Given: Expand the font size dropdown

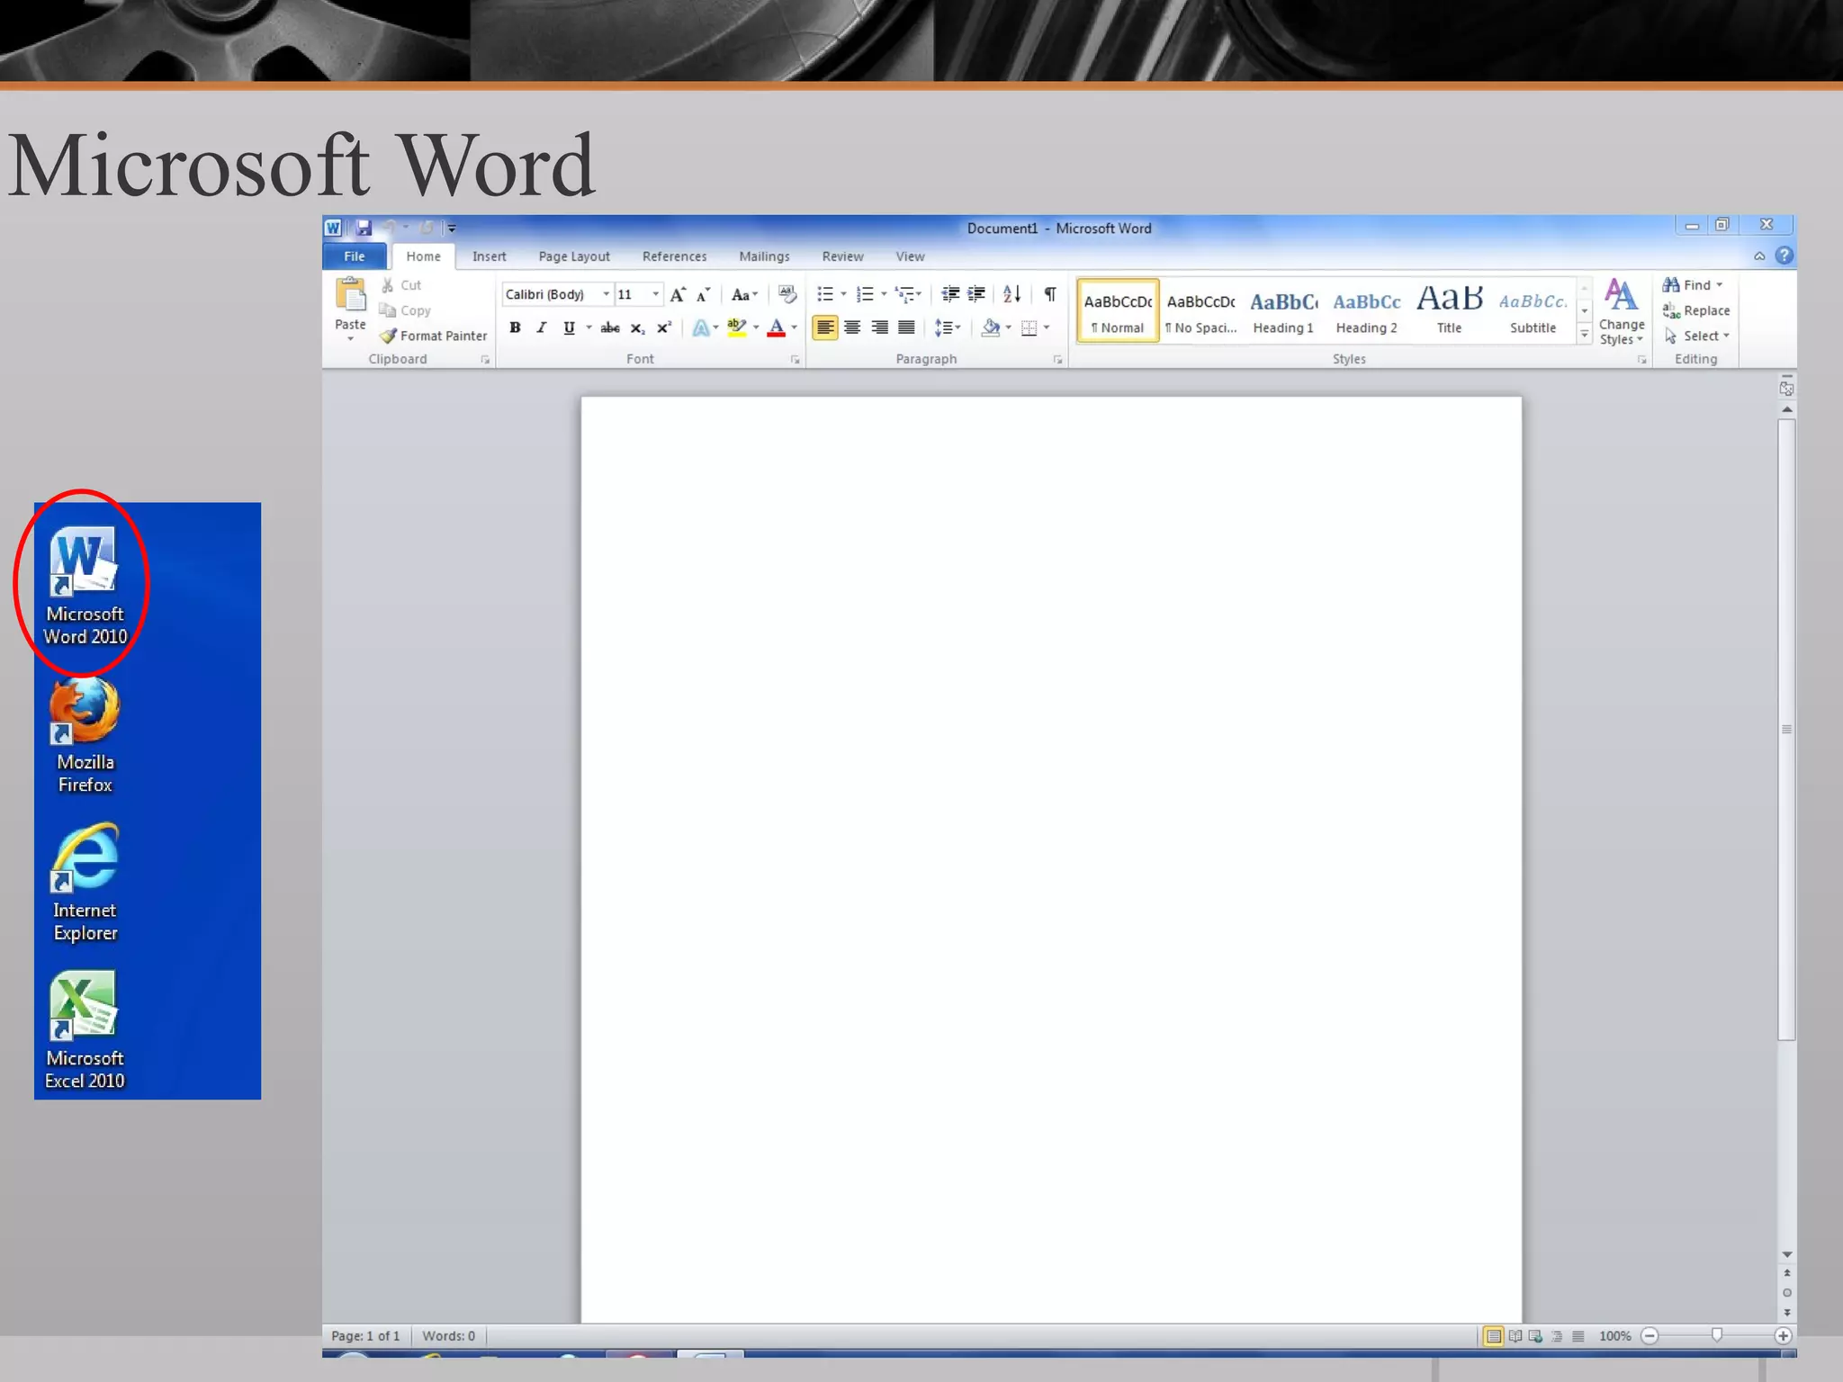Looking at the screenshot, I should pos(655,294).
